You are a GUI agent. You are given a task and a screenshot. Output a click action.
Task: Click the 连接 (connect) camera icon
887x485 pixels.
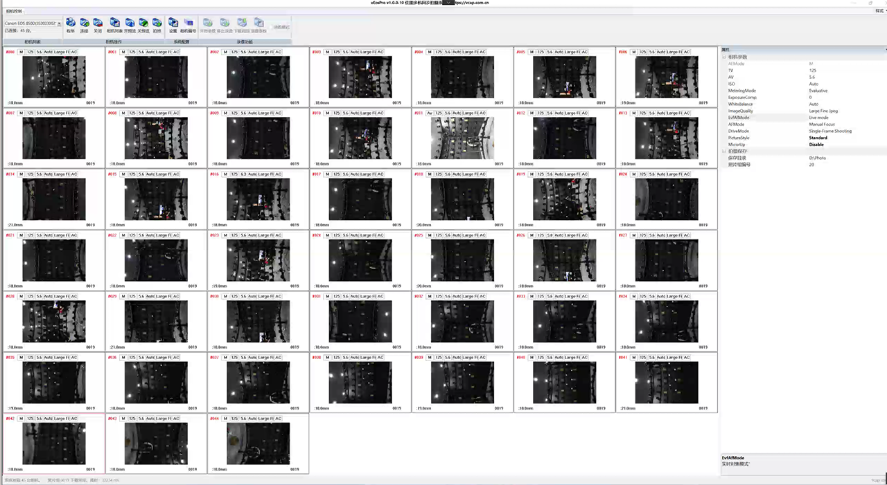pos(84,25)
